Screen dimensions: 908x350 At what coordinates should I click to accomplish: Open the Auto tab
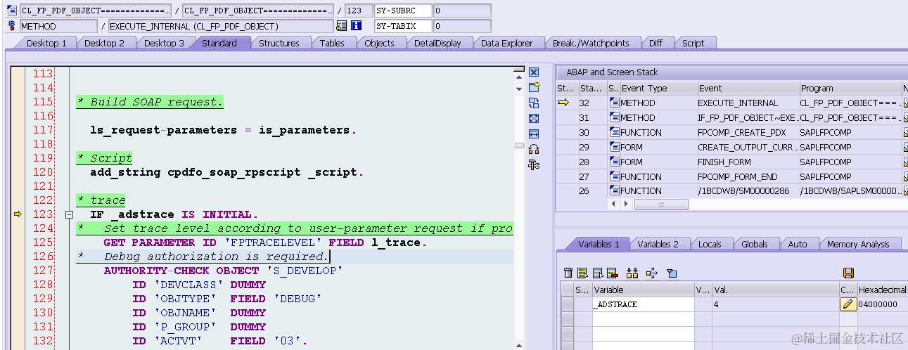[798, 244]
